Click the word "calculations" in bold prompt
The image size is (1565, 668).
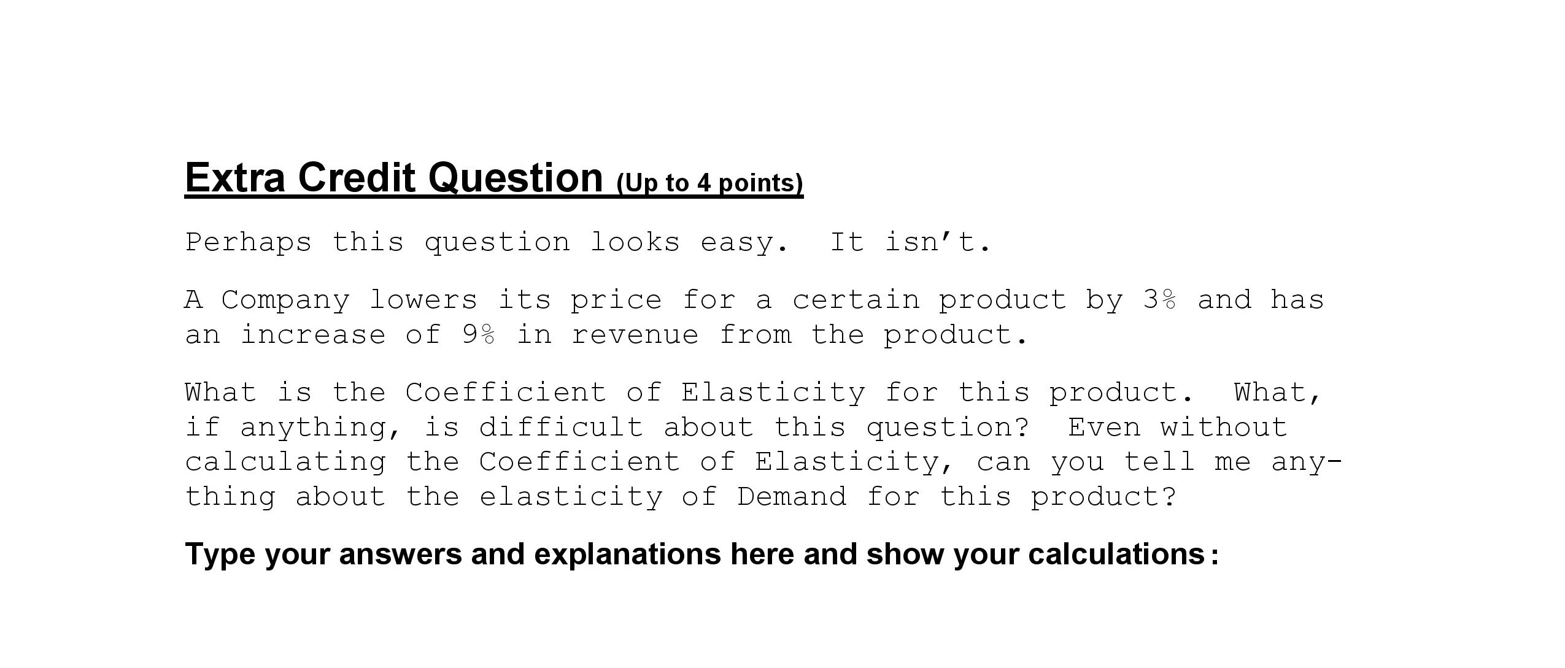click(x=1116, y=554)
